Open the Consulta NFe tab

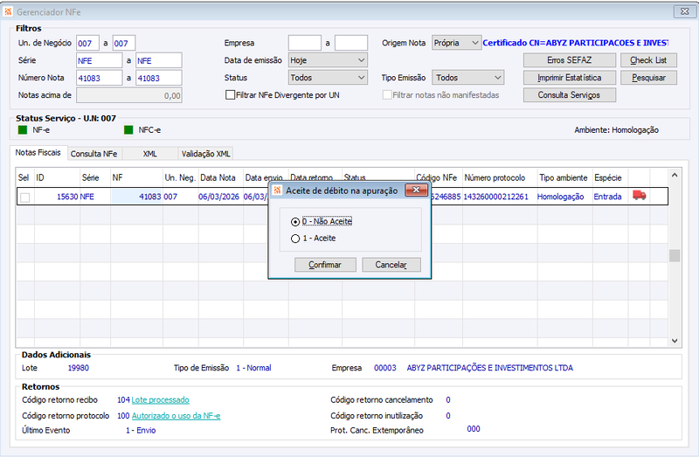94,154
